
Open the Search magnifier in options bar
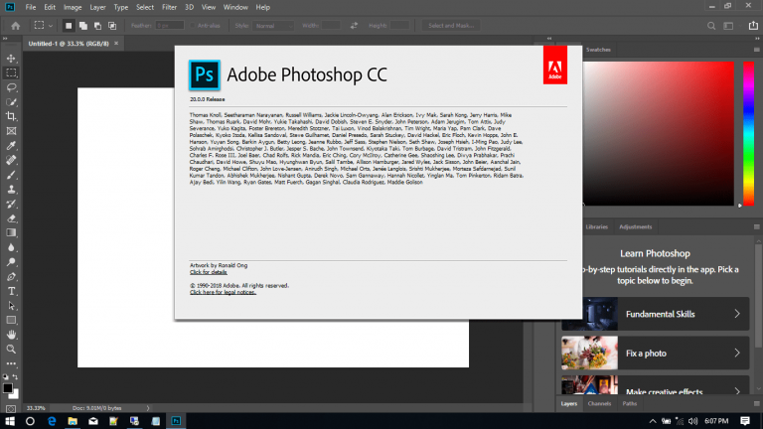[x=711, y=26]
